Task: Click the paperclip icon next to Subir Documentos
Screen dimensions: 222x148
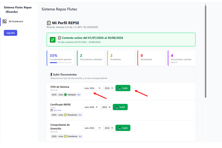Action: tap(51, 75)
